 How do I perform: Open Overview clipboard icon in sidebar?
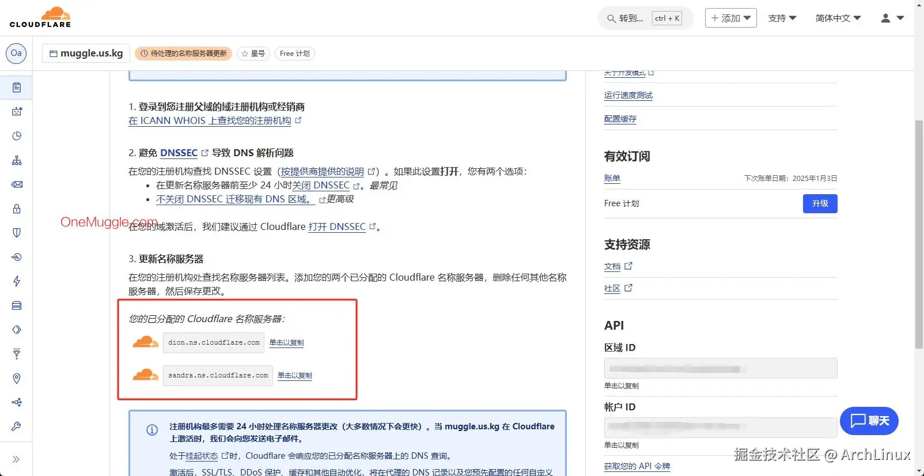click(17, 88)
